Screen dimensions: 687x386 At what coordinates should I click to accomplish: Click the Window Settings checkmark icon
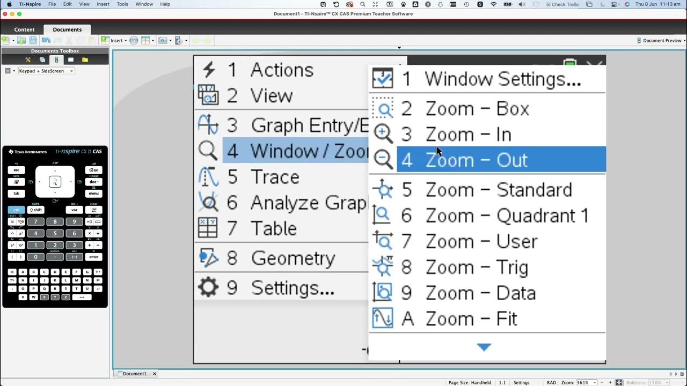[383, 79]
